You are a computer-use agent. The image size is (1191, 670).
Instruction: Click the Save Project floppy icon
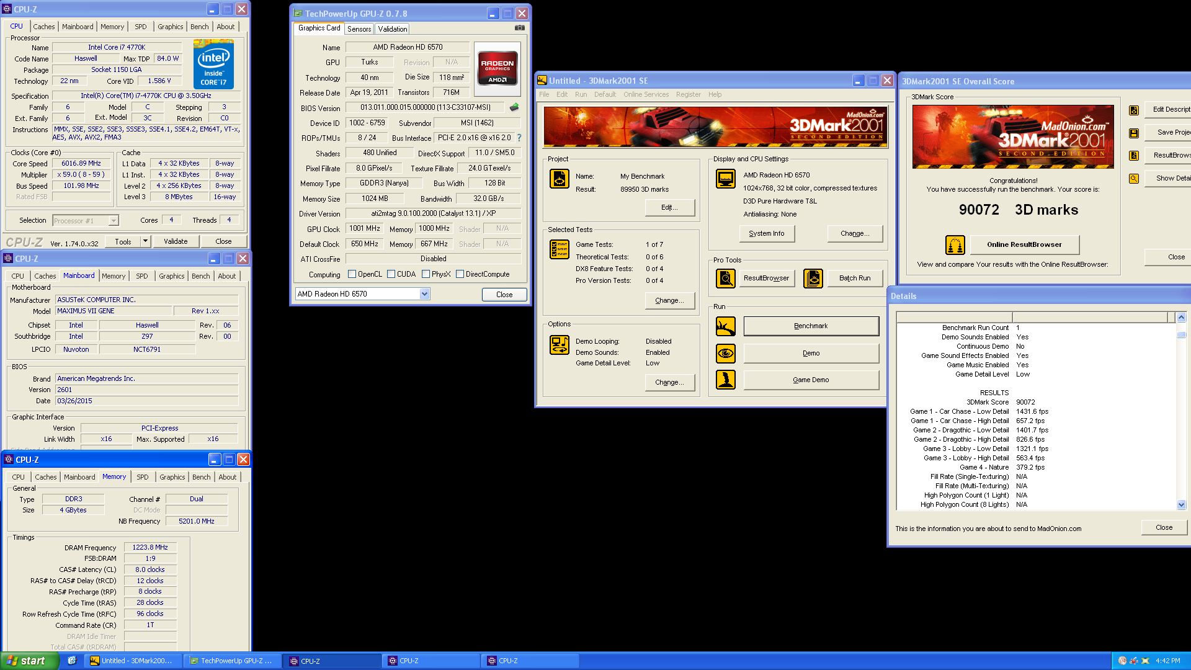pyautogui.click(x=1134, y=133)
